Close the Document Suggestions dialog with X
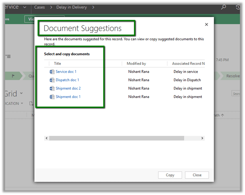 tap(206, 25)
